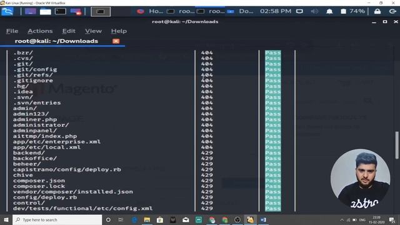The image size is (400, 225).
Task: Click the 'backoffice/' path row
Action: pyautogui.click(x=35, y=158)
